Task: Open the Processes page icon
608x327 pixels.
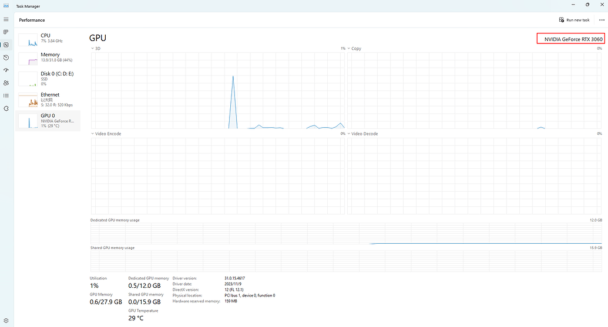Action: point(6,32)
